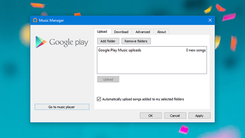This screenshot has width=245, height=138.
Task: Confirm with the OK button
Action: coord(151,116)
